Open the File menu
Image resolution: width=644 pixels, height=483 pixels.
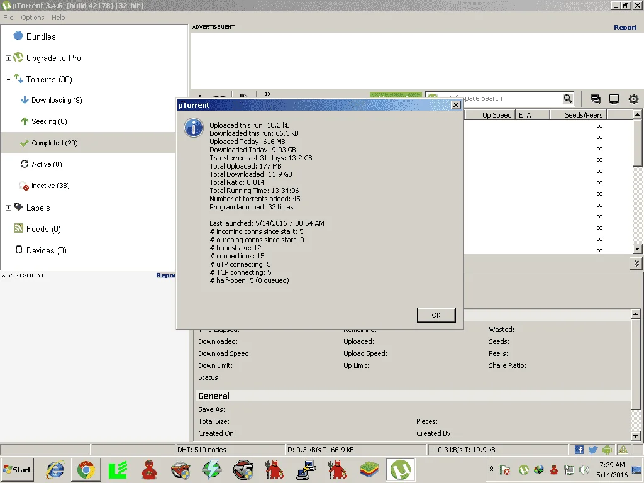click(8, 18)
